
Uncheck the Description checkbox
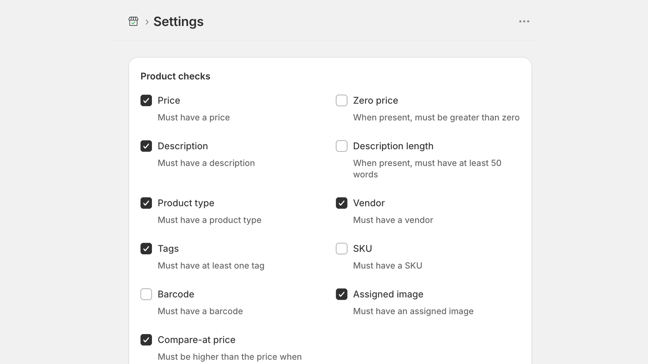[146, 146]
